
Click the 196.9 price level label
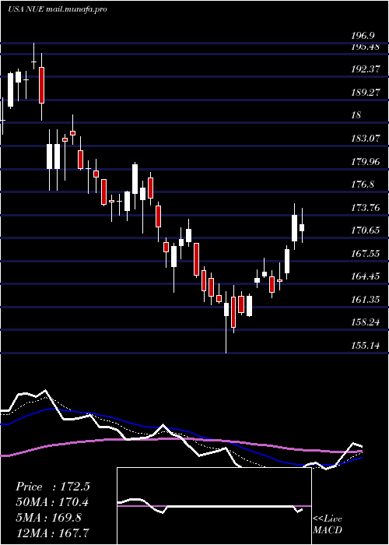[x=363, y=36]
